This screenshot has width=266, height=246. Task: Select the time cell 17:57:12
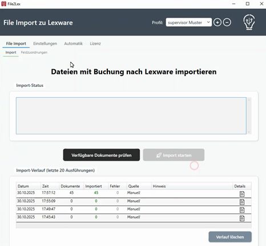point(49,193)
